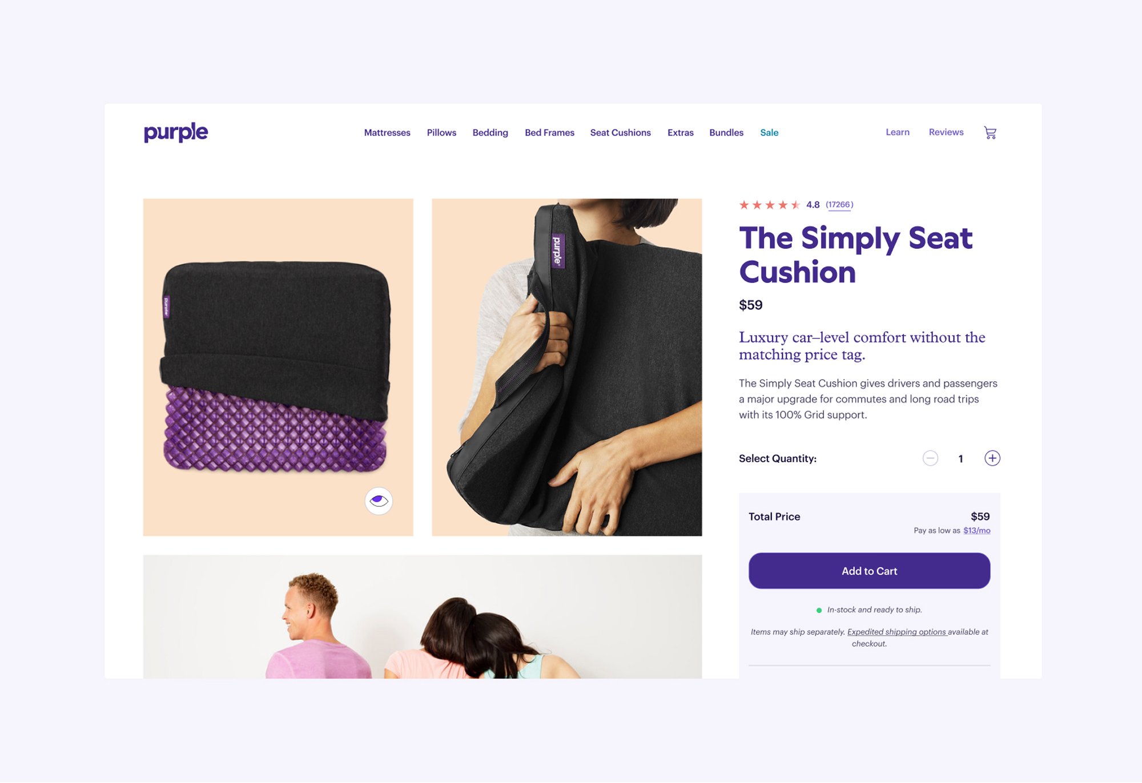Open the shopping cart icon
1142x783 pixels.
pos(990,133)
